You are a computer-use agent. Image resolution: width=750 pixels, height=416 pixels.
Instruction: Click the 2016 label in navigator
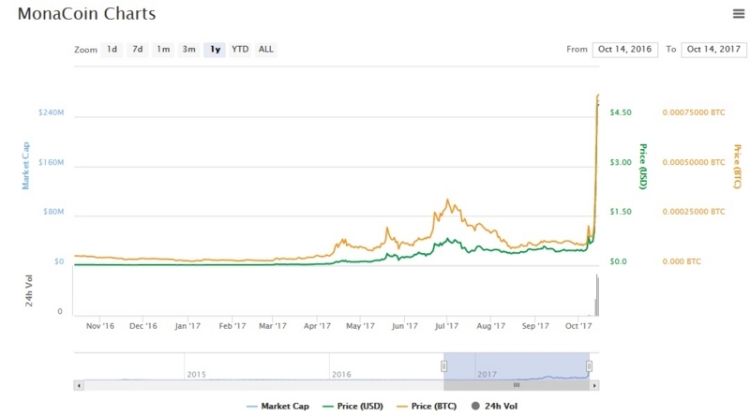341,375
